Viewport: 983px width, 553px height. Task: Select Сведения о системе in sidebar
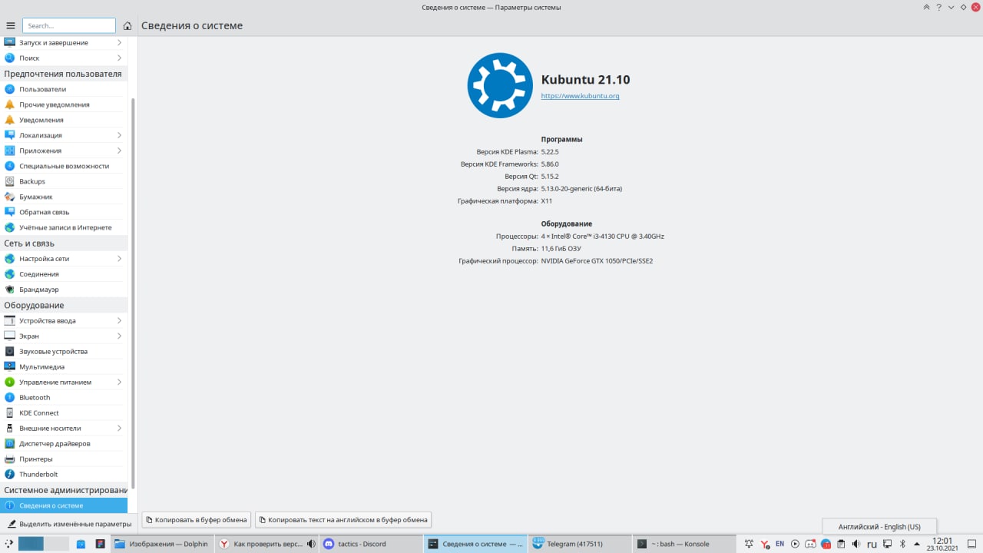click(x=64, y=505)
